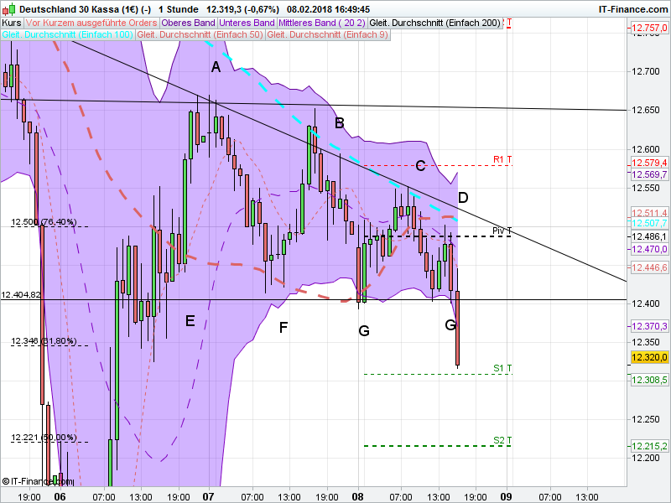Select Gleit. Durchschnitt (Einfach 100) indicator label
Viewport: 671px width, 503px height.
(x=67, y=35)
